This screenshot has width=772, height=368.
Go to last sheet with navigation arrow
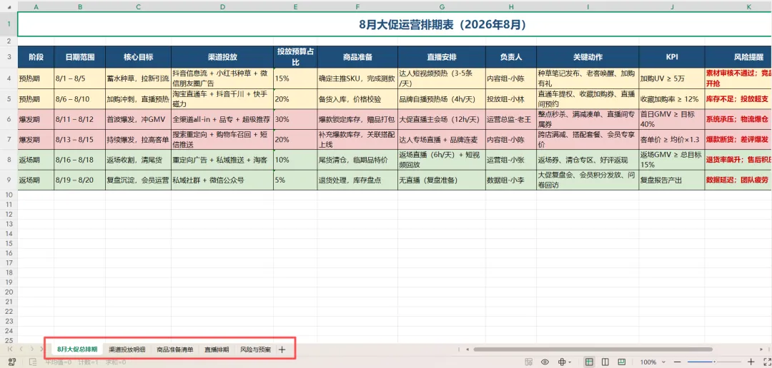[42, 349]
